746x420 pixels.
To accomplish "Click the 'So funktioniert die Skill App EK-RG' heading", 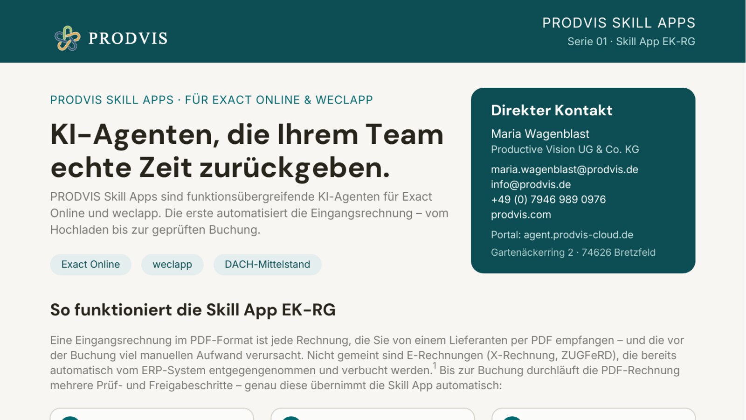I will tap(193, 310).
